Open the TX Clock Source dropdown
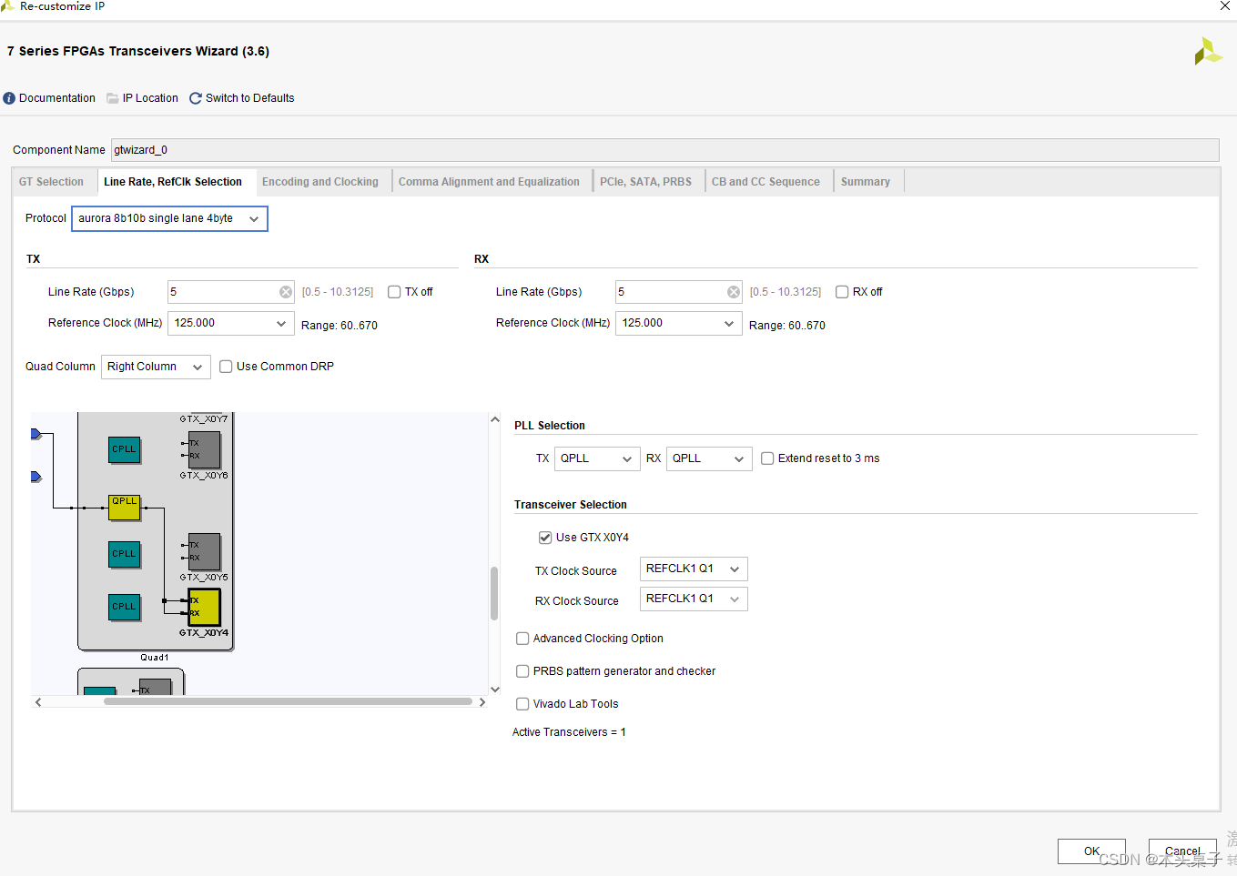Screen dimensions: 1237x876 click(694, 569)
